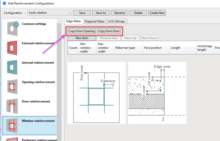Click the Face position column header
220x141 pixels.
tap(156, 48)
